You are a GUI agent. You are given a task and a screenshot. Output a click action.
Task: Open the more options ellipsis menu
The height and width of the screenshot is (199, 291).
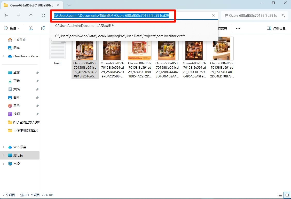pyautogui.click(x=238, y=28)
